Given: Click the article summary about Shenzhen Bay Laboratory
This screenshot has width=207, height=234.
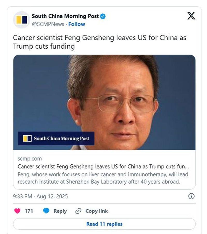Looking at the screenshot, I should [x=103, y=178].
